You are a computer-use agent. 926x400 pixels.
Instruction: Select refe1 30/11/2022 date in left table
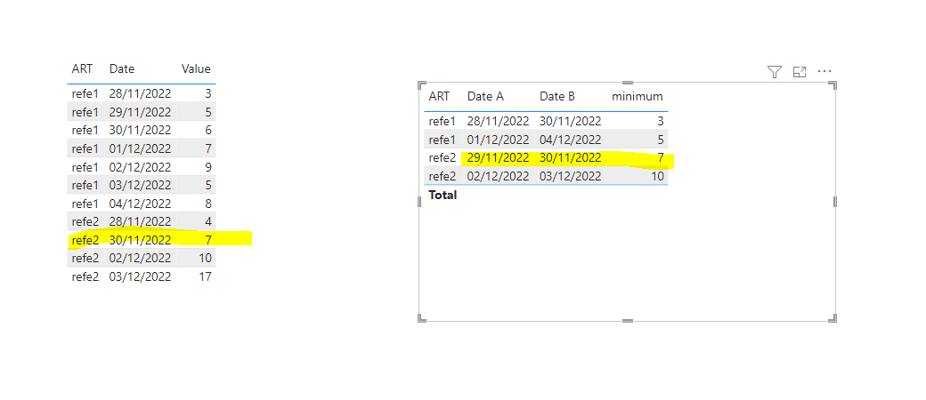tap(141, 130)
